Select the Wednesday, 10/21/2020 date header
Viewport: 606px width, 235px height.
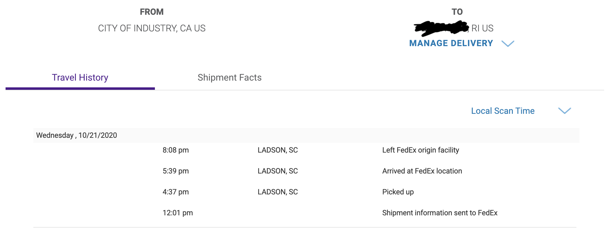(x=77, y=135)
